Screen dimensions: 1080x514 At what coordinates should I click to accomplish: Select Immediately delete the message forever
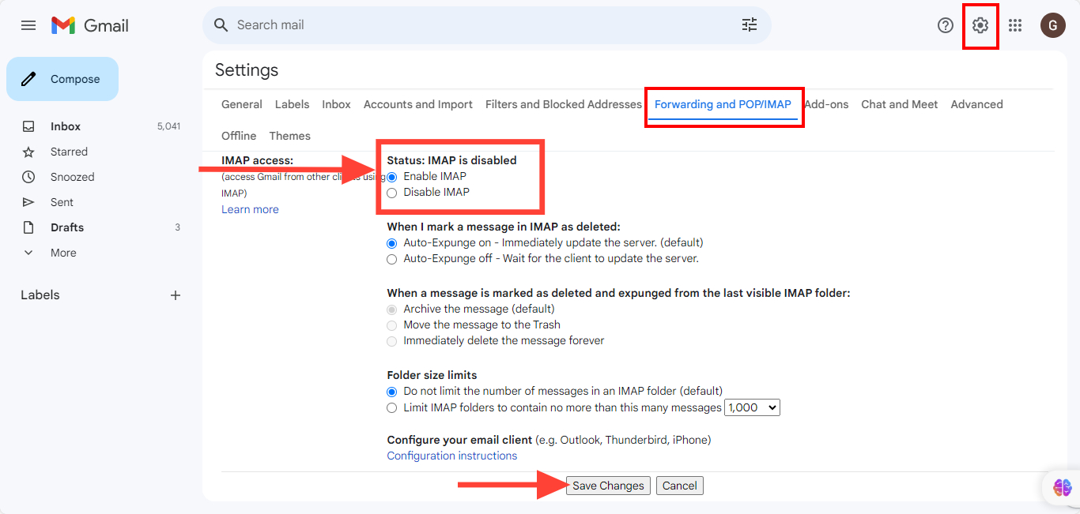392,341
